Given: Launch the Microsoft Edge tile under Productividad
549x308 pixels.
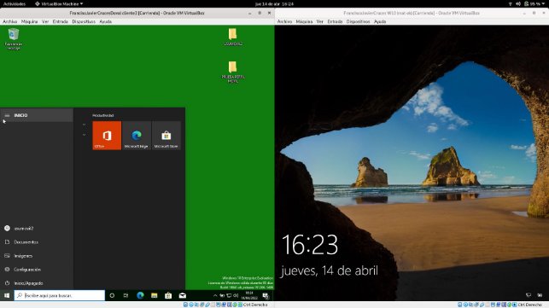Looking at the screenshot, I should click(137, 136).
